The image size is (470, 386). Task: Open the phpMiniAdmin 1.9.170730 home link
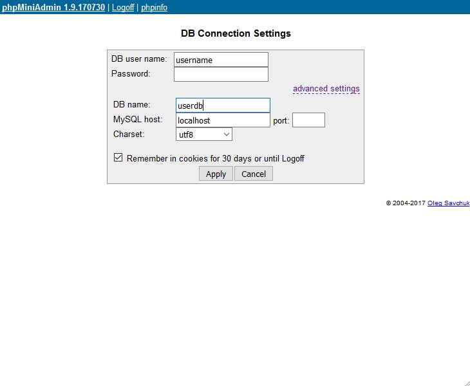tap(53, 7)
